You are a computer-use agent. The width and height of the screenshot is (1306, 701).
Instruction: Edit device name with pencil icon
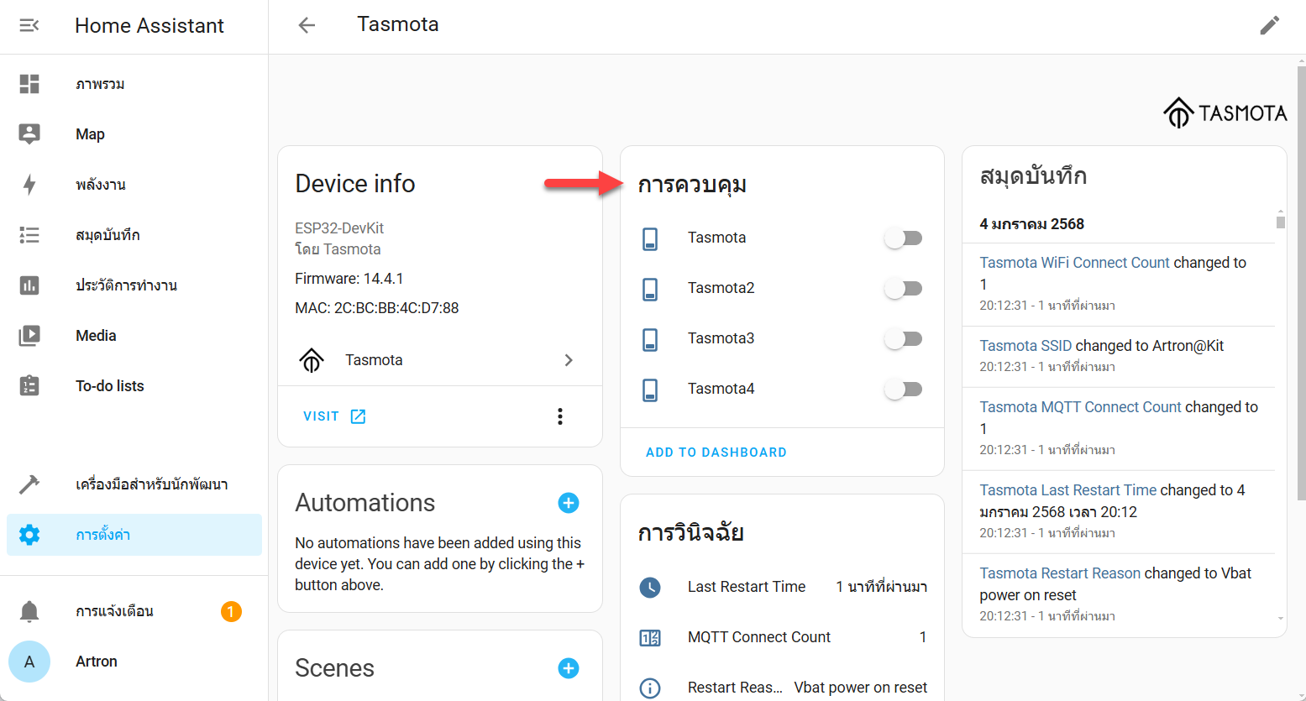click(1270, 25)
